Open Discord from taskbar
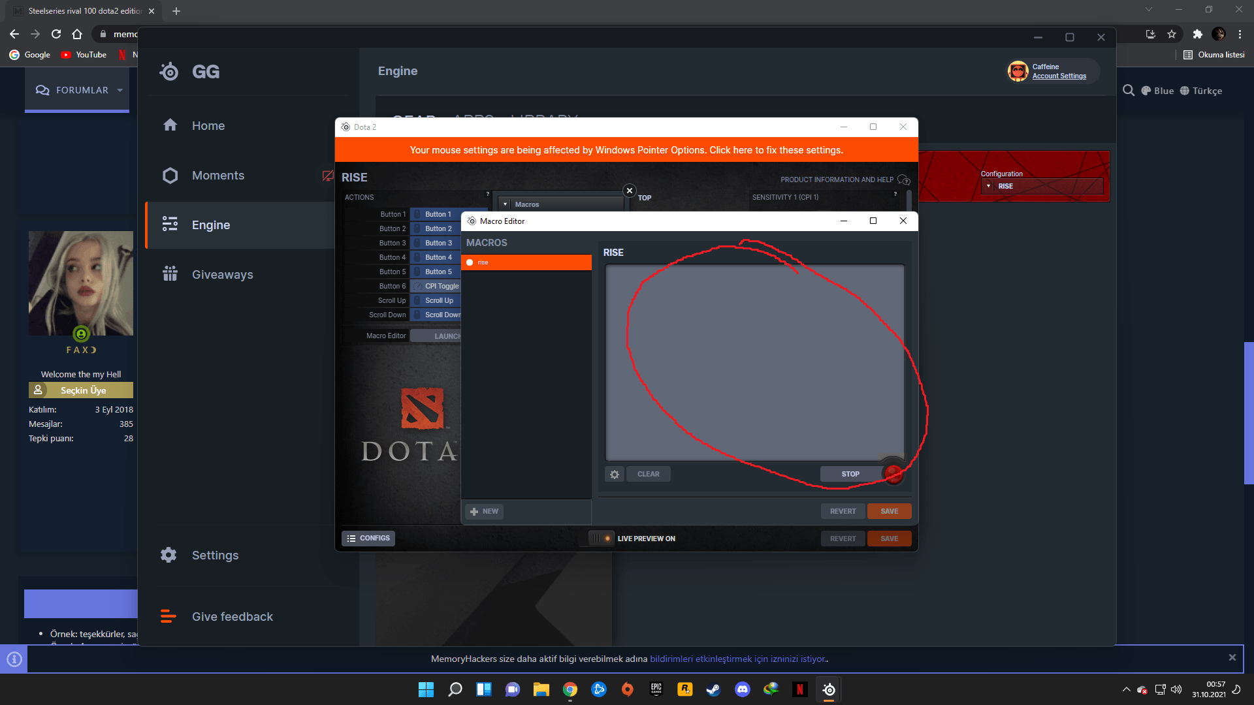 click(x=742, y=689)
